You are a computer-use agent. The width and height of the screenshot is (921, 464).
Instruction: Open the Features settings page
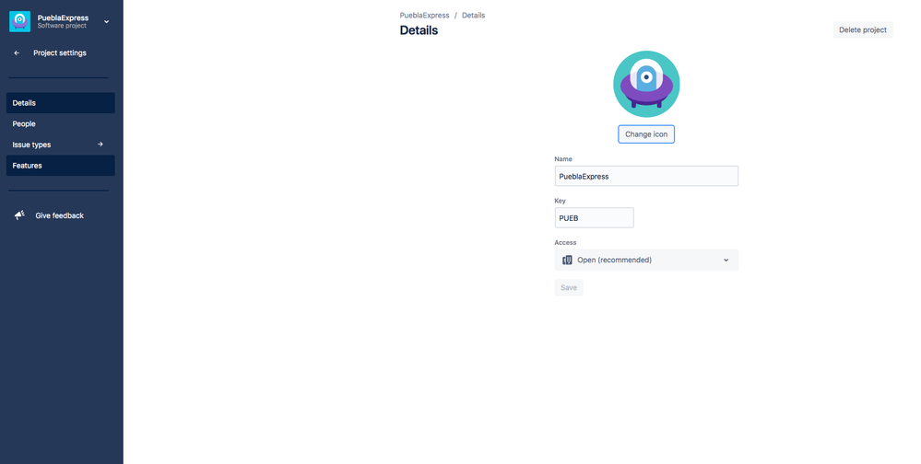pyautogui.click(x=61, y=166)
